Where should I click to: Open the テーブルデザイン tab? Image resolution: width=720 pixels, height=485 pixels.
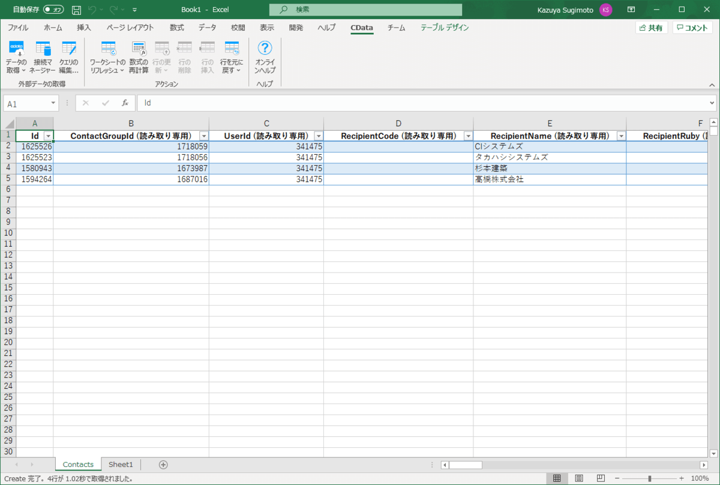point(445,28)
